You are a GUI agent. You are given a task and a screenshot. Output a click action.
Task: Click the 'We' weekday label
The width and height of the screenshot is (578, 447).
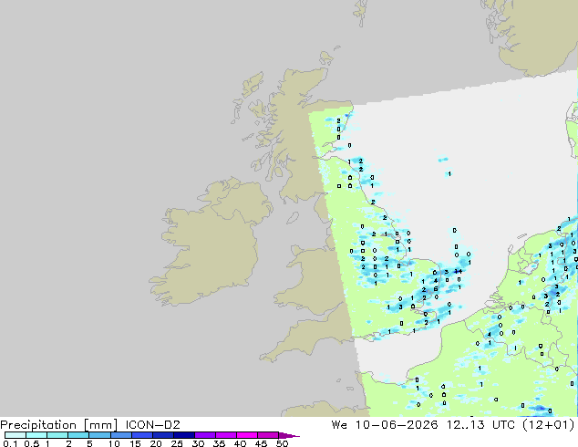(339, 425)
